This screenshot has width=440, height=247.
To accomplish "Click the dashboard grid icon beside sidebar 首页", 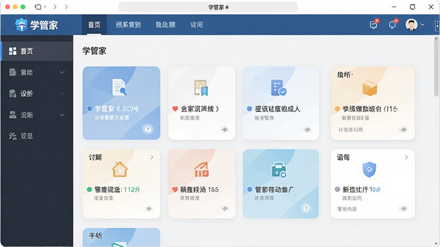I will point(12,51).
